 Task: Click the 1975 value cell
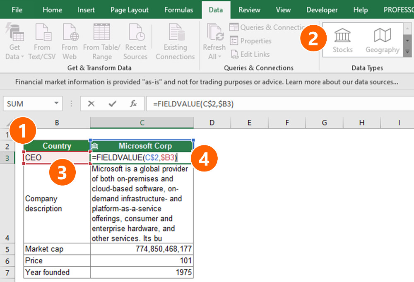142,272
